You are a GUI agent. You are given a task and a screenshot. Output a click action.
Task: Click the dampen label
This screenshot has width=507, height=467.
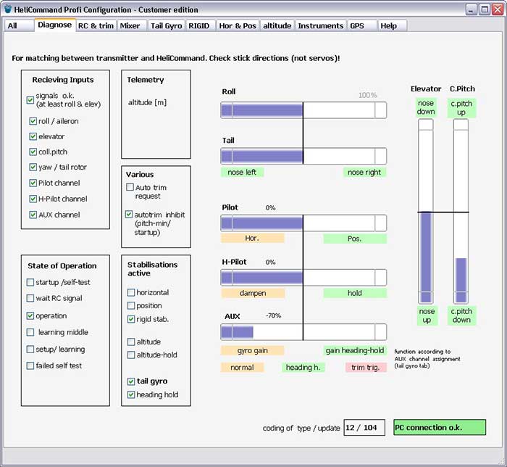[x=253, y=293]
